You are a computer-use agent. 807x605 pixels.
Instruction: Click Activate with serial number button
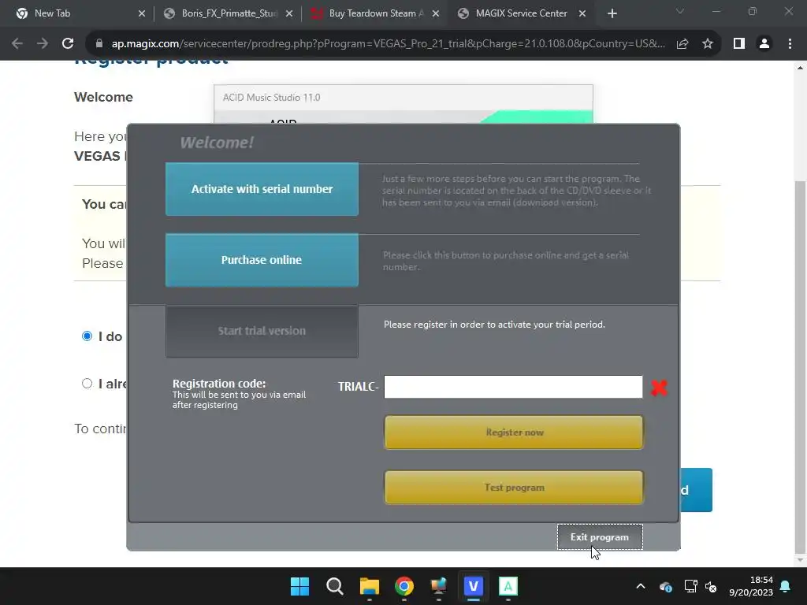point(262,189)
